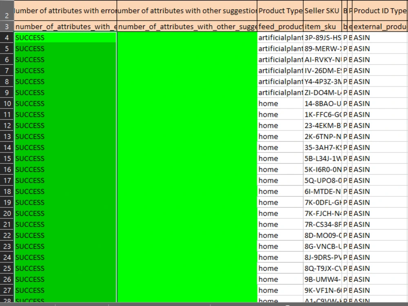Click SKU cell 5K-I6R0
The height and width of the screenshot is (306, 408).
(x=322, y=170)
